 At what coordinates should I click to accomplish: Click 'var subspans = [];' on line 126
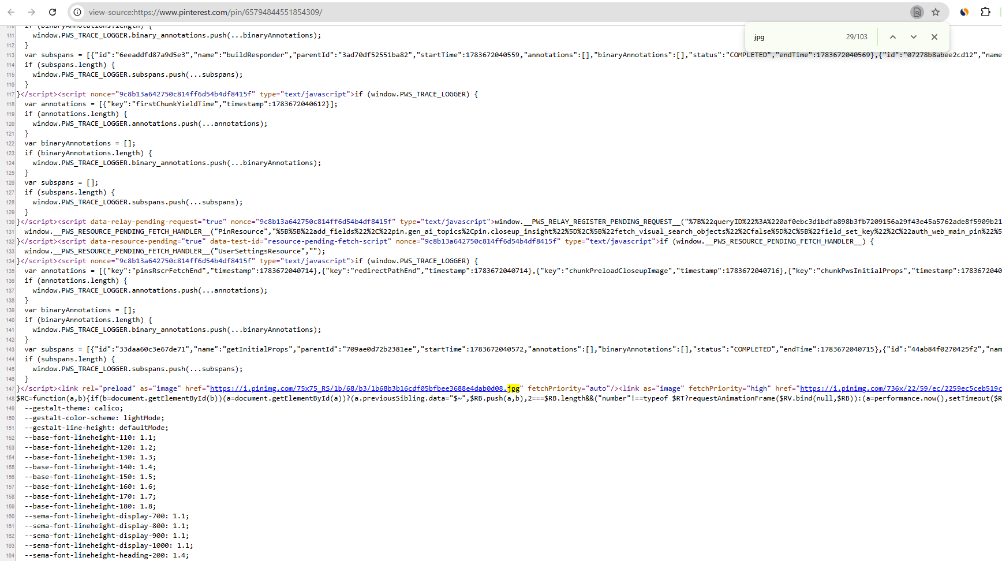point(61,182)
